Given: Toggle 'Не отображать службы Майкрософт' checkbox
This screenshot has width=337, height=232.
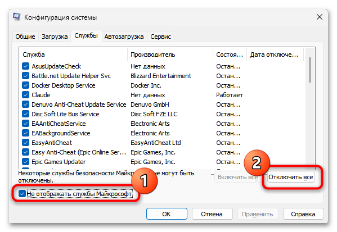Looking at the screenshot, I should (22, 194).
